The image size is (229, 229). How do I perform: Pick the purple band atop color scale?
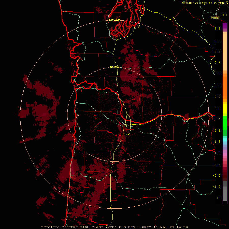[225, 25]
